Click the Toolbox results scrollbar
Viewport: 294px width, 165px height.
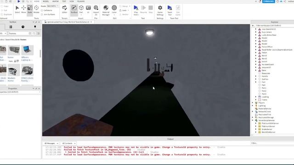(x=40, y=54)
